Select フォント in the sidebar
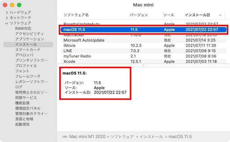Viewport: 230px width, 142px height. 22,71
